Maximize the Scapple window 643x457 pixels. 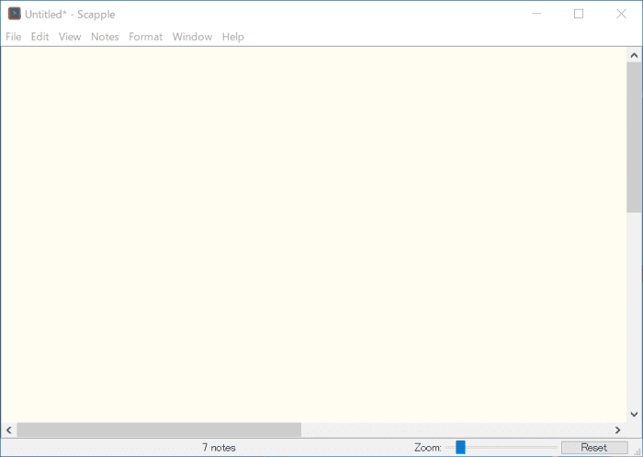coord(579,14)
